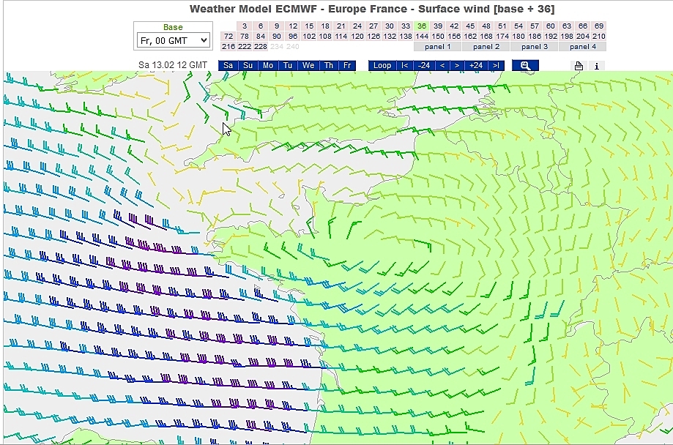The width and height of the screenshot is (673, 445).
Task: Step forward one frame
Action: (457, 65)
